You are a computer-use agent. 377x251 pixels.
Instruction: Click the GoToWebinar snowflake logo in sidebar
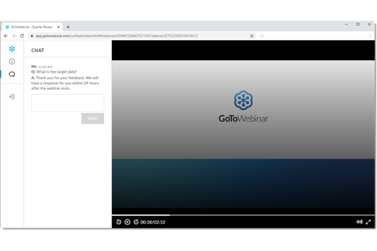pyautogui.click(x=12, y=49)
